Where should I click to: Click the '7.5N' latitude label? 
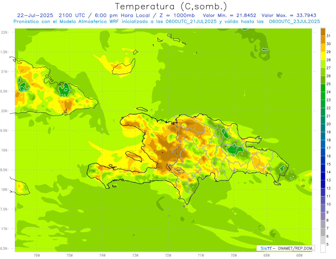4,209
